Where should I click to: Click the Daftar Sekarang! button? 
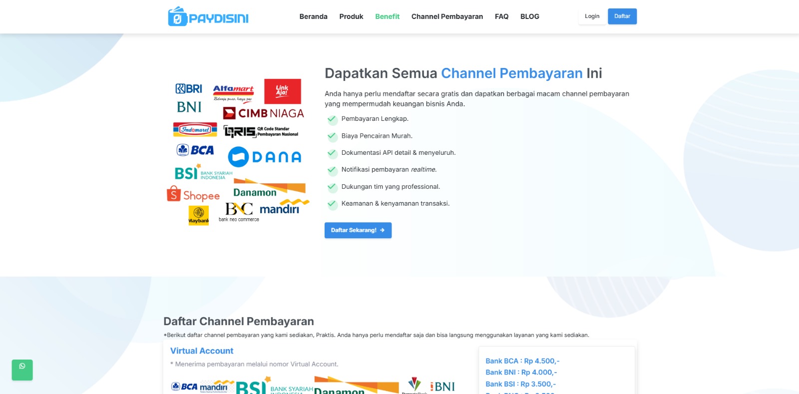[358, 230]
